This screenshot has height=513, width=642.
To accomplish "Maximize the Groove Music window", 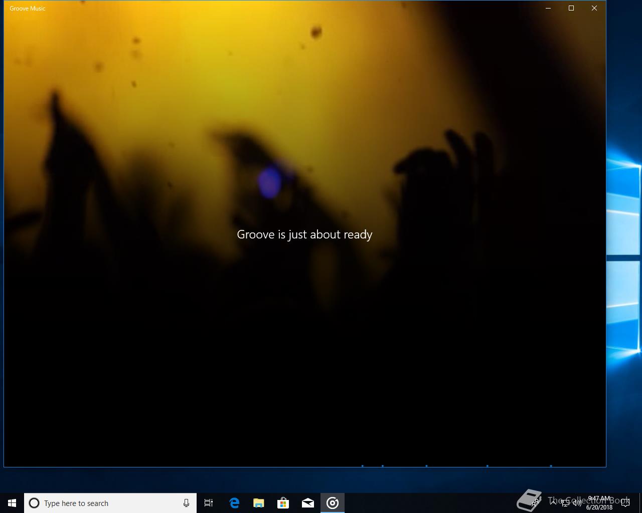I will pos(571,8).
